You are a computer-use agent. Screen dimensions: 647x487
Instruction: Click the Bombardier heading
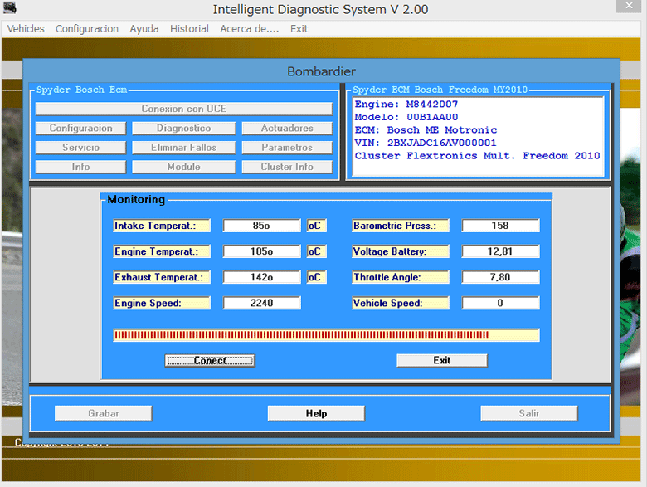click(x=321, y=71)
